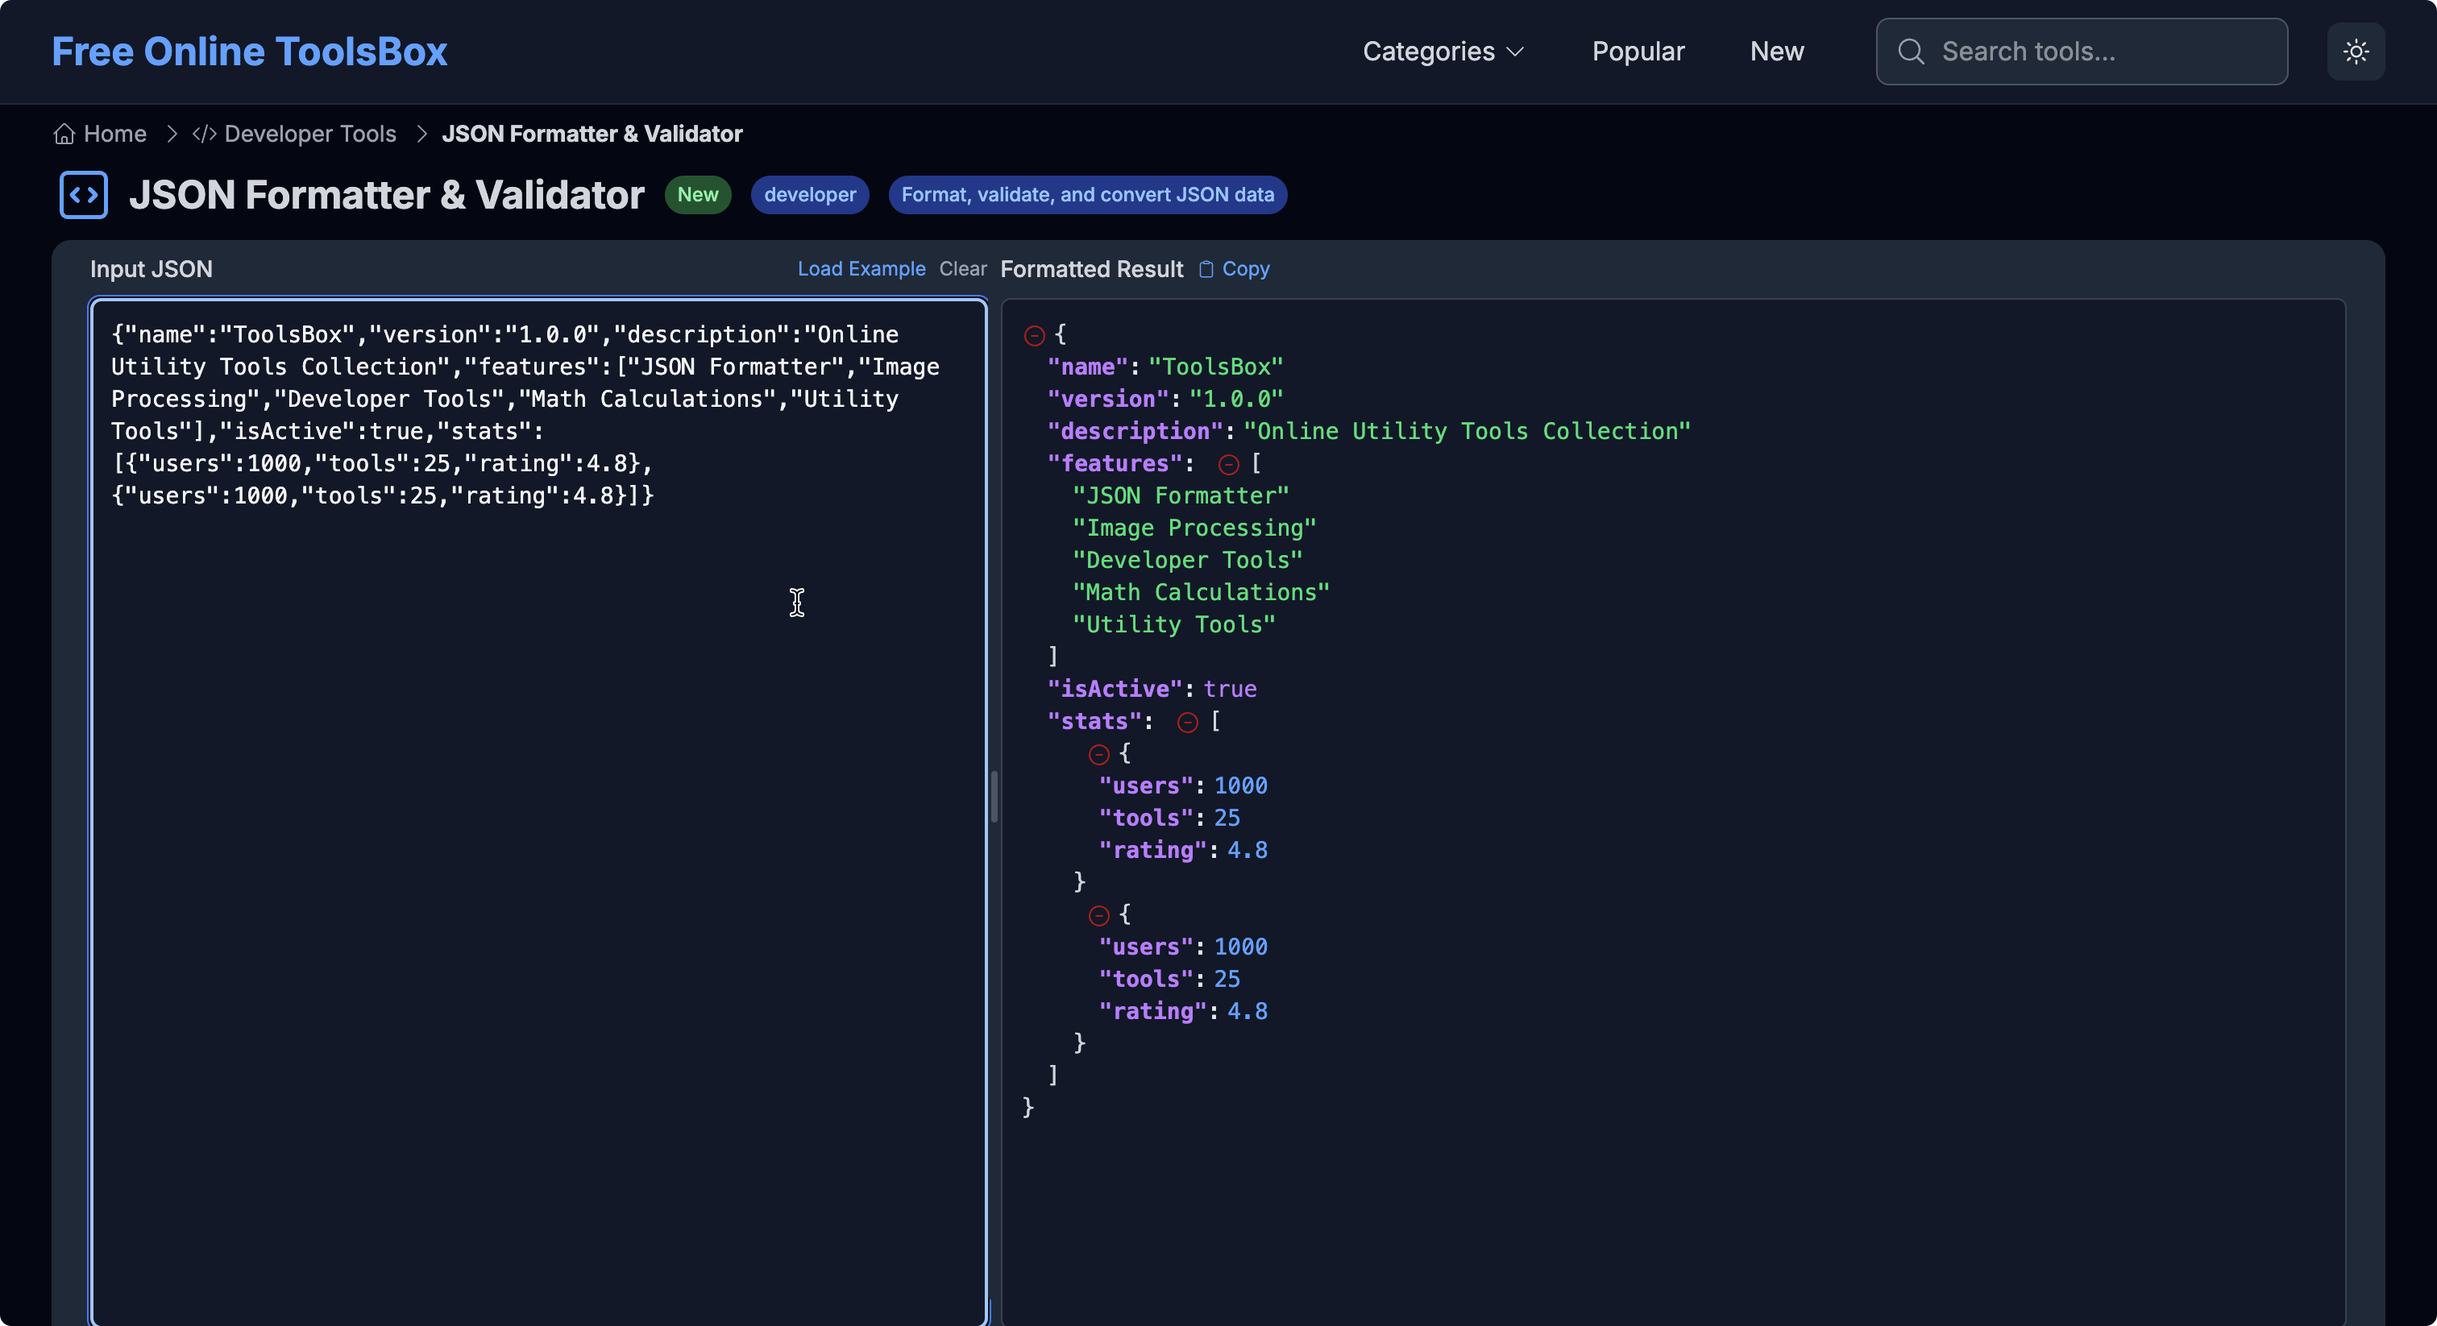
Task: Click the "Developer Tools" array item in result
Action: [1186, 560]
